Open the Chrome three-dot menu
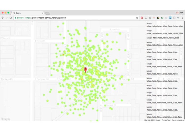 pos(182,18)
